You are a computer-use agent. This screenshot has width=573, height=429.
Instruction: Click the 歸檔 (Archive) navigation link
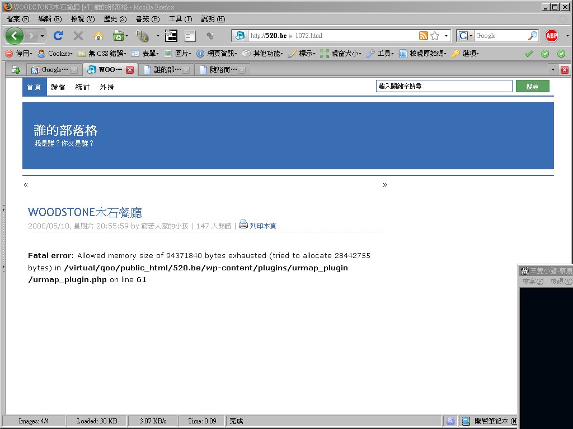58,87
